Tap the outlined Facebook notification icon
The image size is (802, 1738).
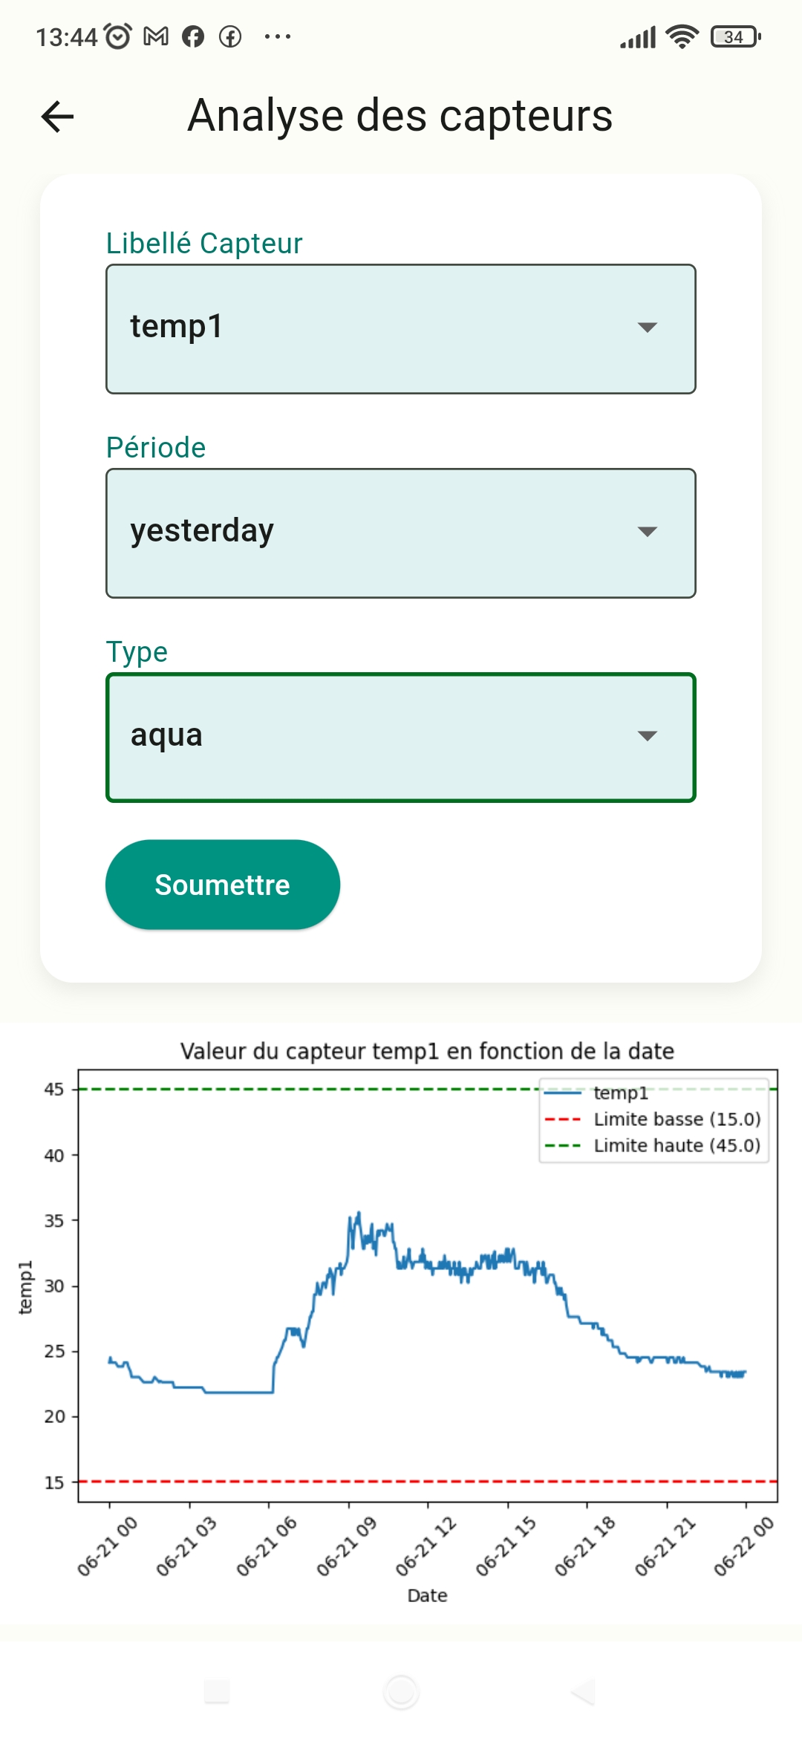(x=230, y=36)
